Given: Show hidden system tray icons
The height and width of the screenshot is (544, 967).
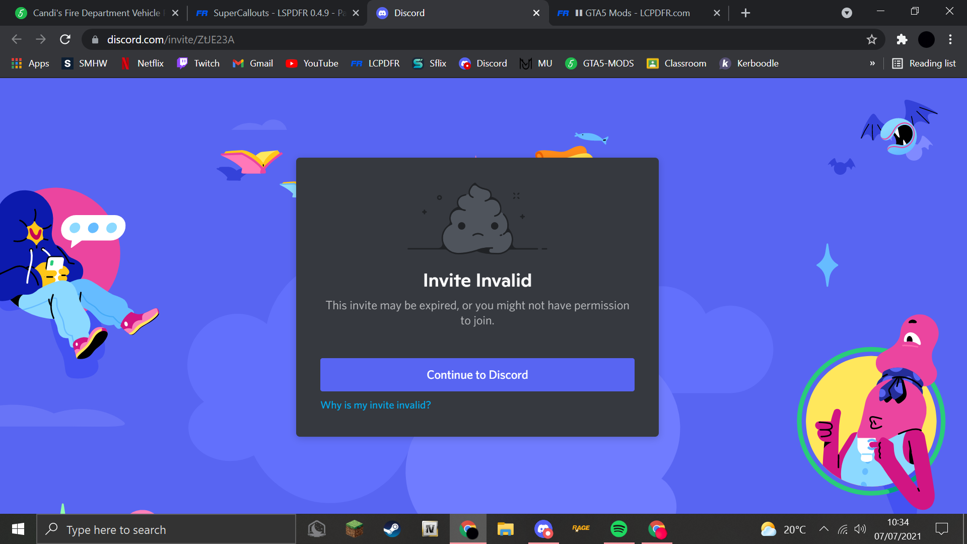Looking at the screenshot, I should pos(824,529).
